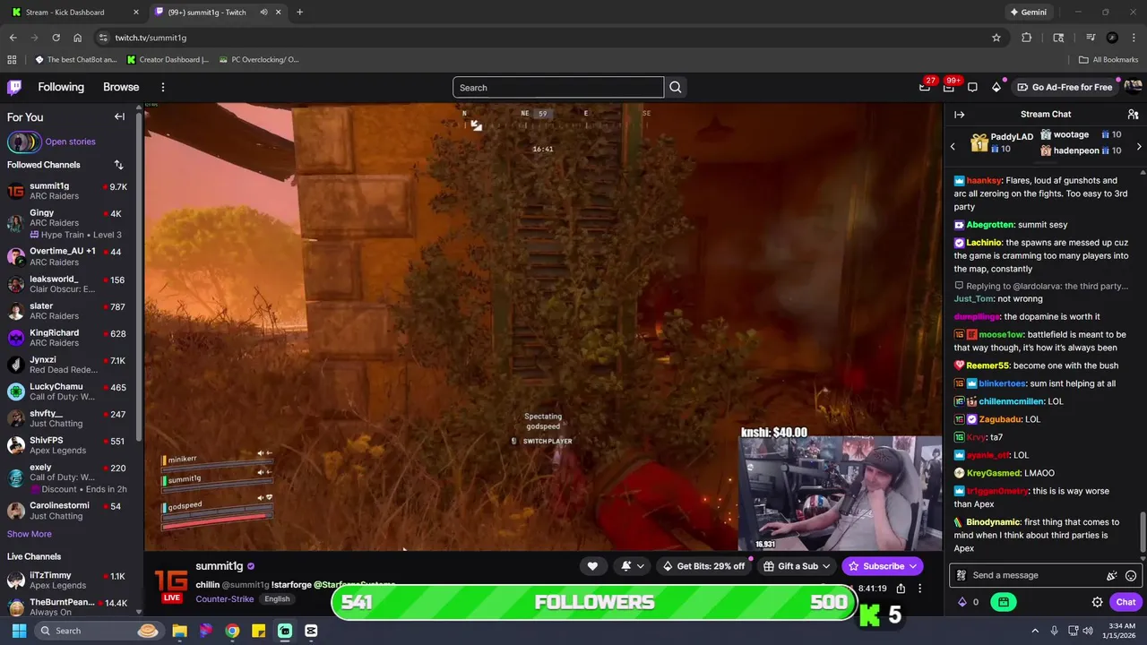This screenshot has width=1147, height=645.
Task: Open the Whispers speech bubble icon
Action: pos(972,87)
